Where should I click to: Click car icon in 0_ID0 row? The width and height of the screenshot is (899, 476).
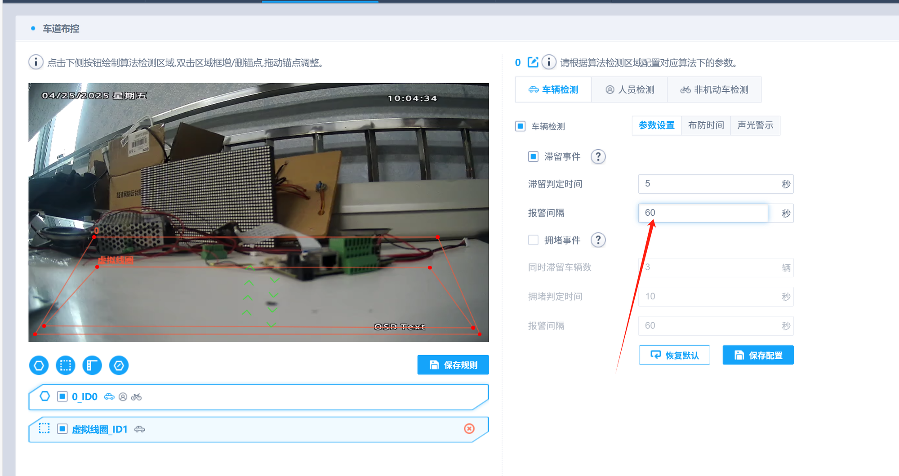[x=109, y=396]
